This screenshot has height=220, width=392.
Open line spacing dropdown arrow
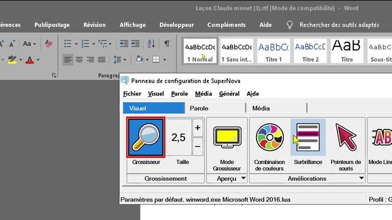125,60
